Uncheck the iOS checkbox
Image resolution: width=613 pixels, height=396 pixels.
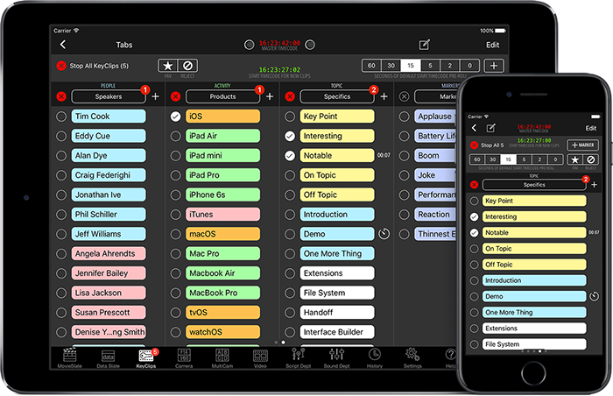pyautogui.click(x=175, y=117)
